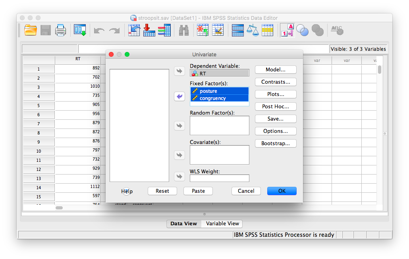Click the empty source variable list
Image resolution: width=409 pixels, height=259 pixels.
pyautogui.click(x=139, y=125)
